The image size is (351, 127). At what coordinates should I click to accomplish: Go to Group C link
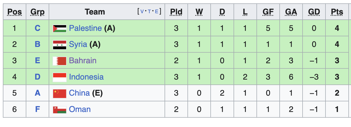click(37, 28)
